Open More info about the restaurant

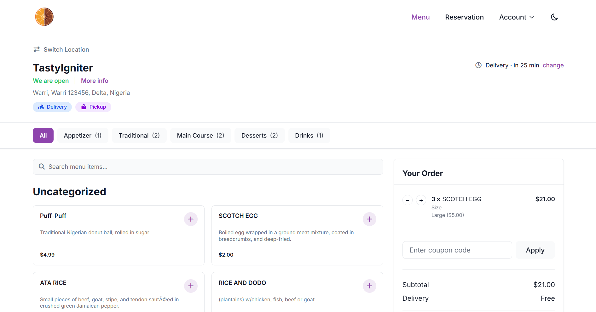click(x=94, y=81)
